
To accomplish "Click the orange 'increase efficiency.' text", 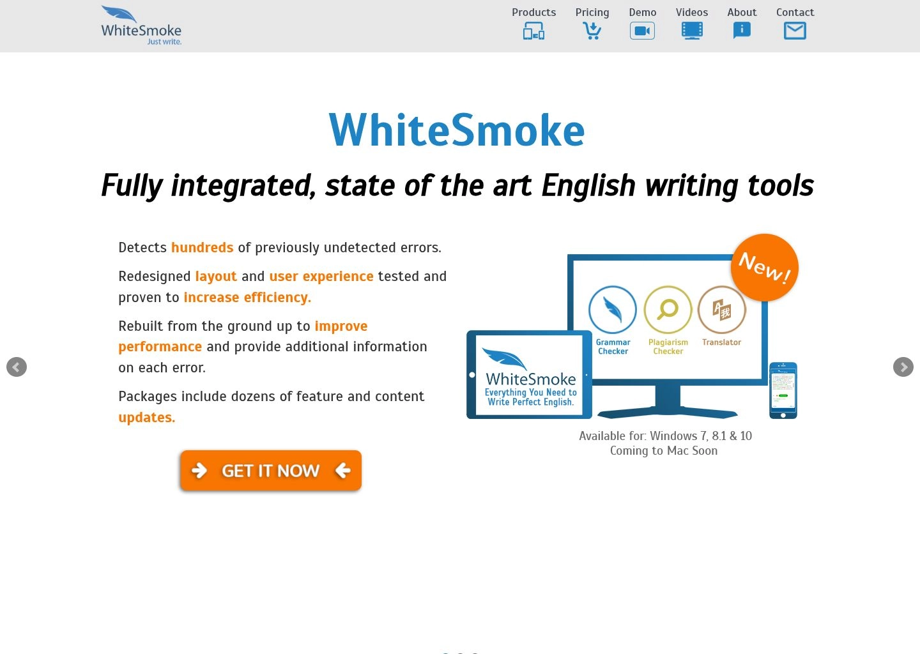I will tap(247, 298).
